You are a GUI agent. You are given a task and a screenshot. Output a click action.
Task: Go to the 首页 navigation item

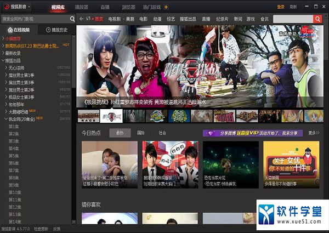pos(99,19)
